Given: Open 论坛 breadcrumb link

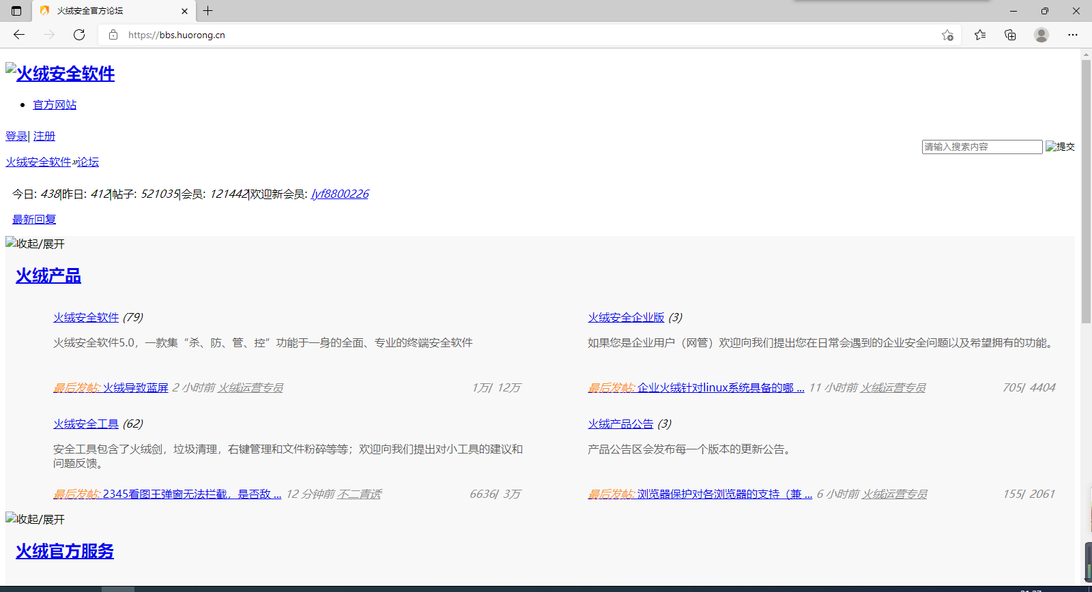Looking at the screenshot, I should 88,162.
